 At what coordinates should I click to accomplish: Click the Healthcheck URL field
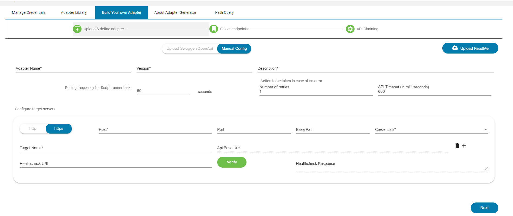coord(116,164)
